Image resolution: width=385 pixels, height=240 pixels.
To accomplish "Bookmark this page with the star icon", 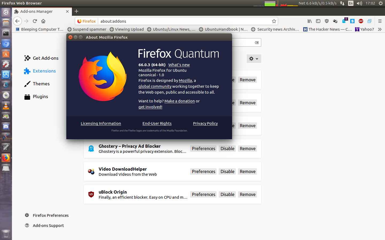I will click(274, 21).
